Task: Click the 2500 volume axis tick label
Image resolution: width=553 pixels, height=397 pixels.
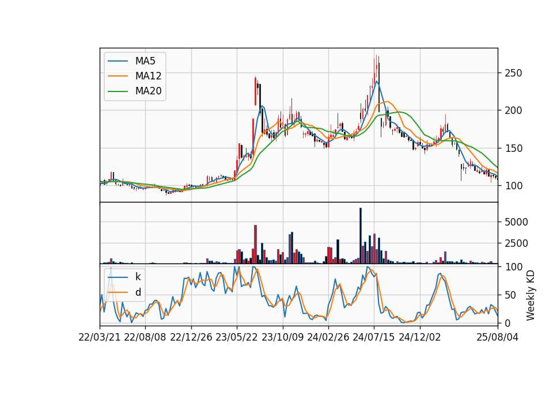Action: click(x=516, y=243)
